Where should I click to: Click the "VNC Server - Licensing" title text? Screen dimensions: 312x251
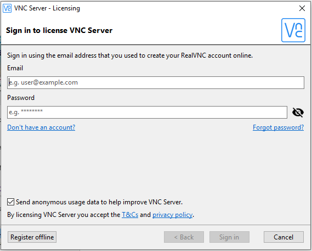coord(47,8)
